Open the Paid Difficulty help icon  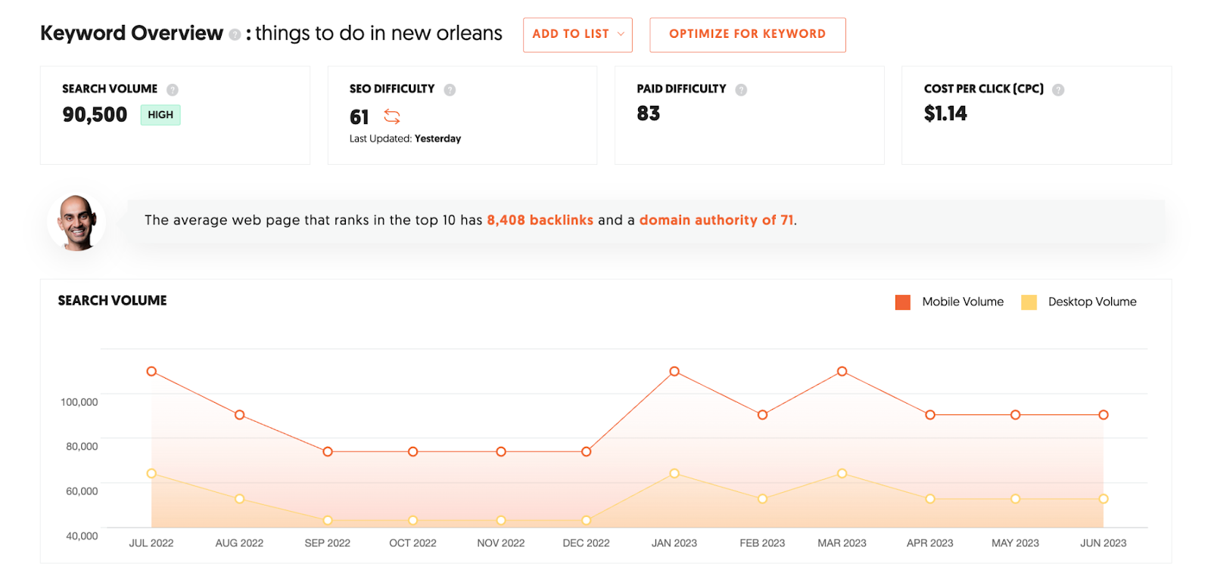coord(741,90)
